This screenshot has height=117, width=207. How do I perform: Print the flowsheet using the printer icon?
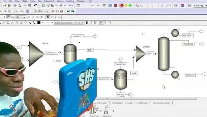coord(15,5)
